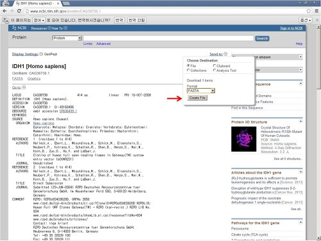
Task: Click the NCBI logo
Action: 19,28
